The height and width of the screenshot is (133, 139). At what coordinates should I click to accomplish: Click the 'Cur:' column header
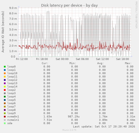45,63
